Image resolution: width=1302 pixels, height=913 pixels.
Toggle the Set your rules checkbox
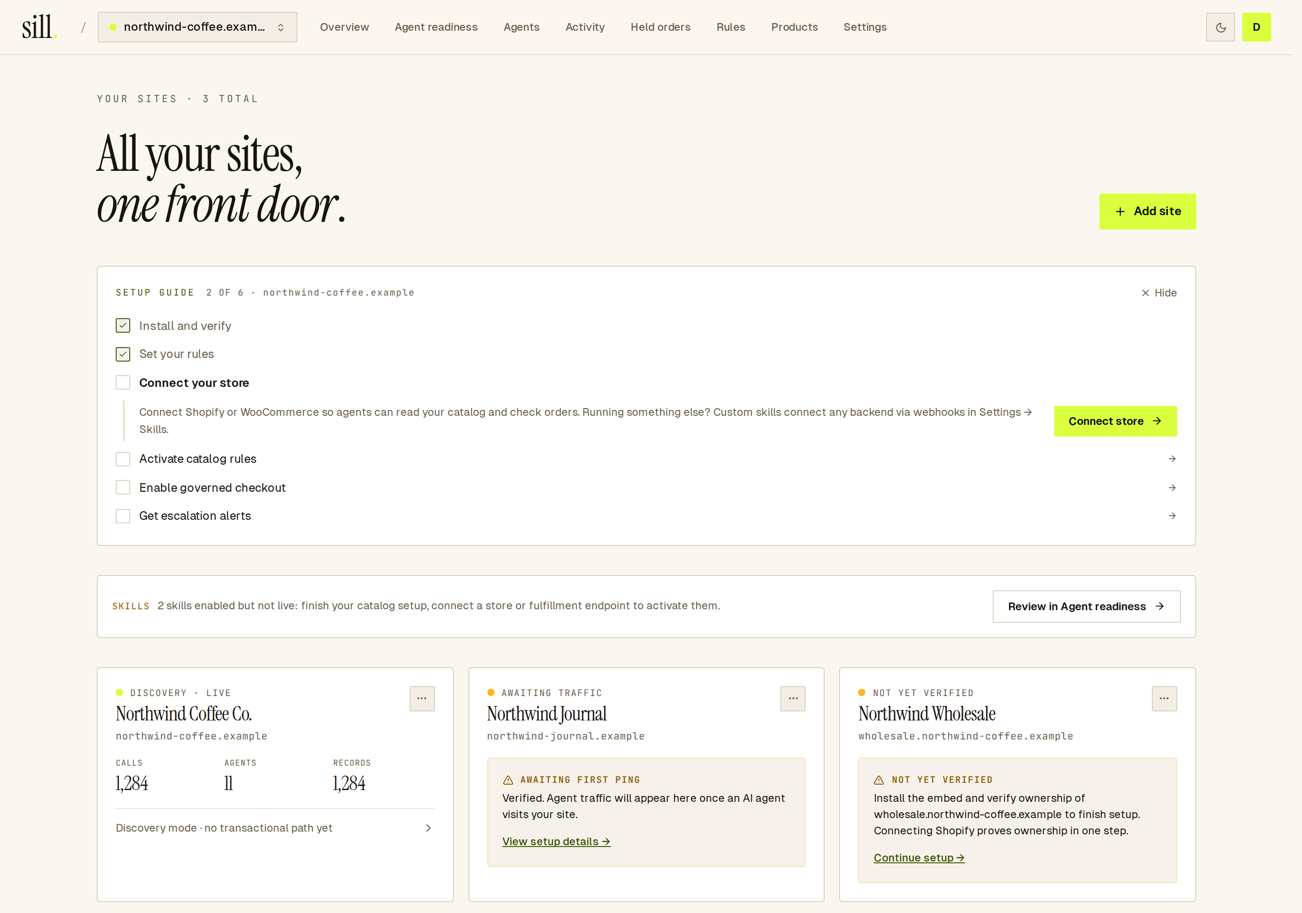(123, 354)
